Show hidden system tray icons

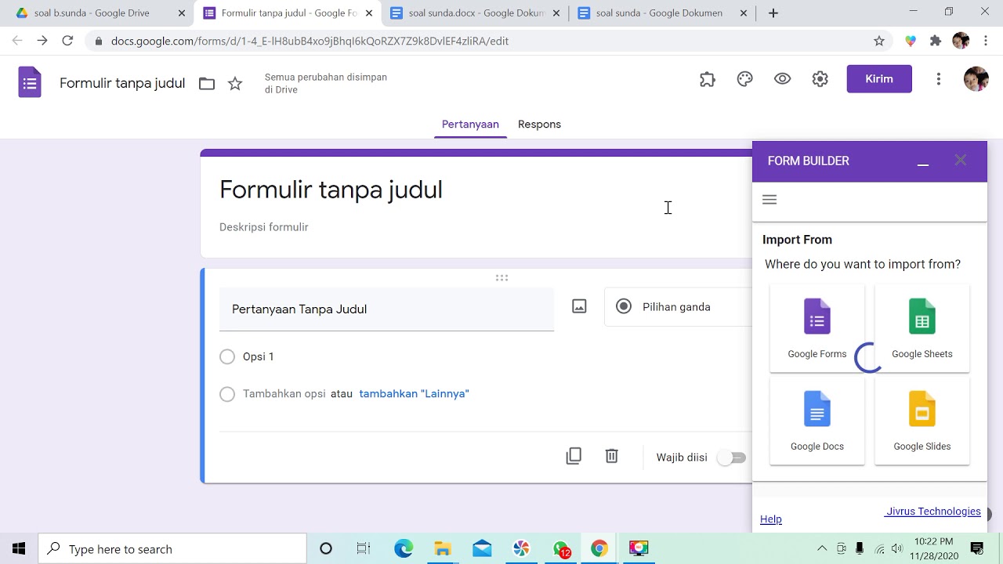tap(822, 548)
